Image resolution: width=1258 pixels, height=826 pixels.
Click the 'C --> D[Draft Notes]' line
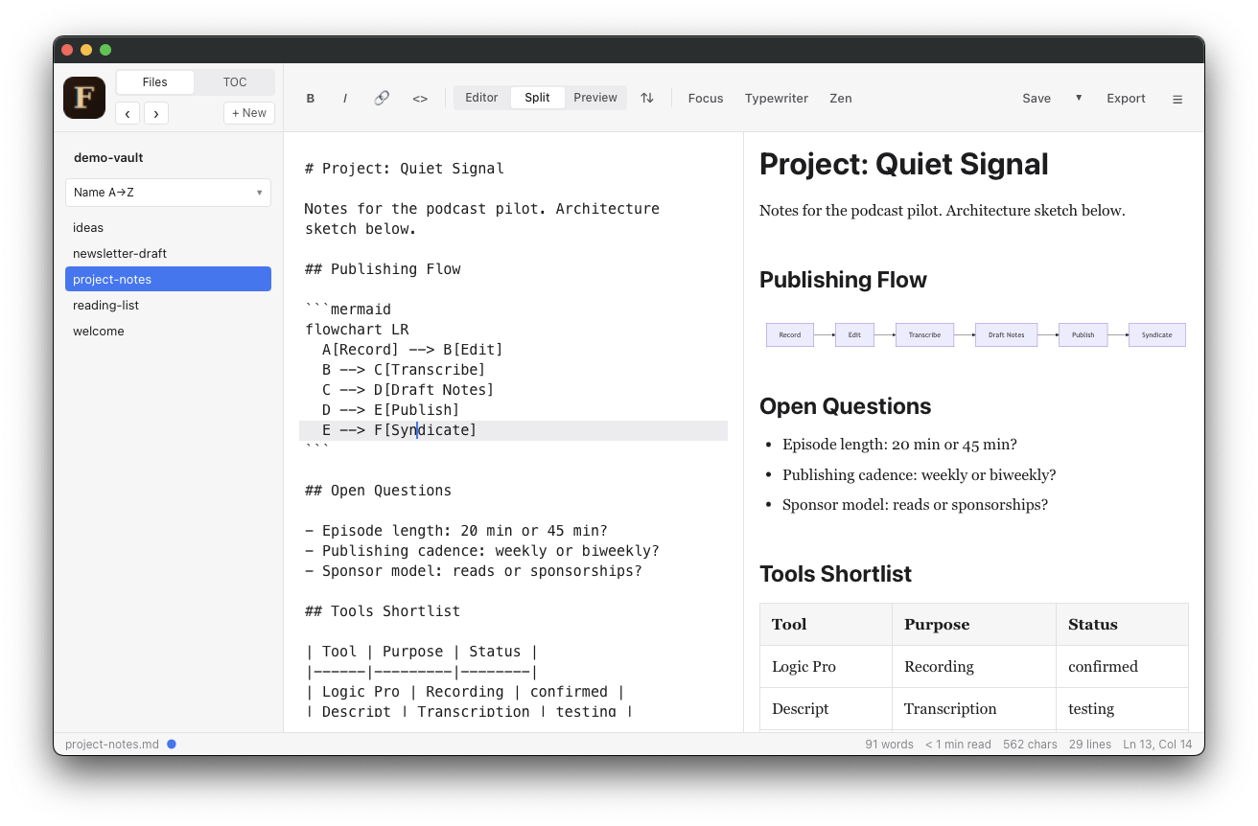coord(408,390)
